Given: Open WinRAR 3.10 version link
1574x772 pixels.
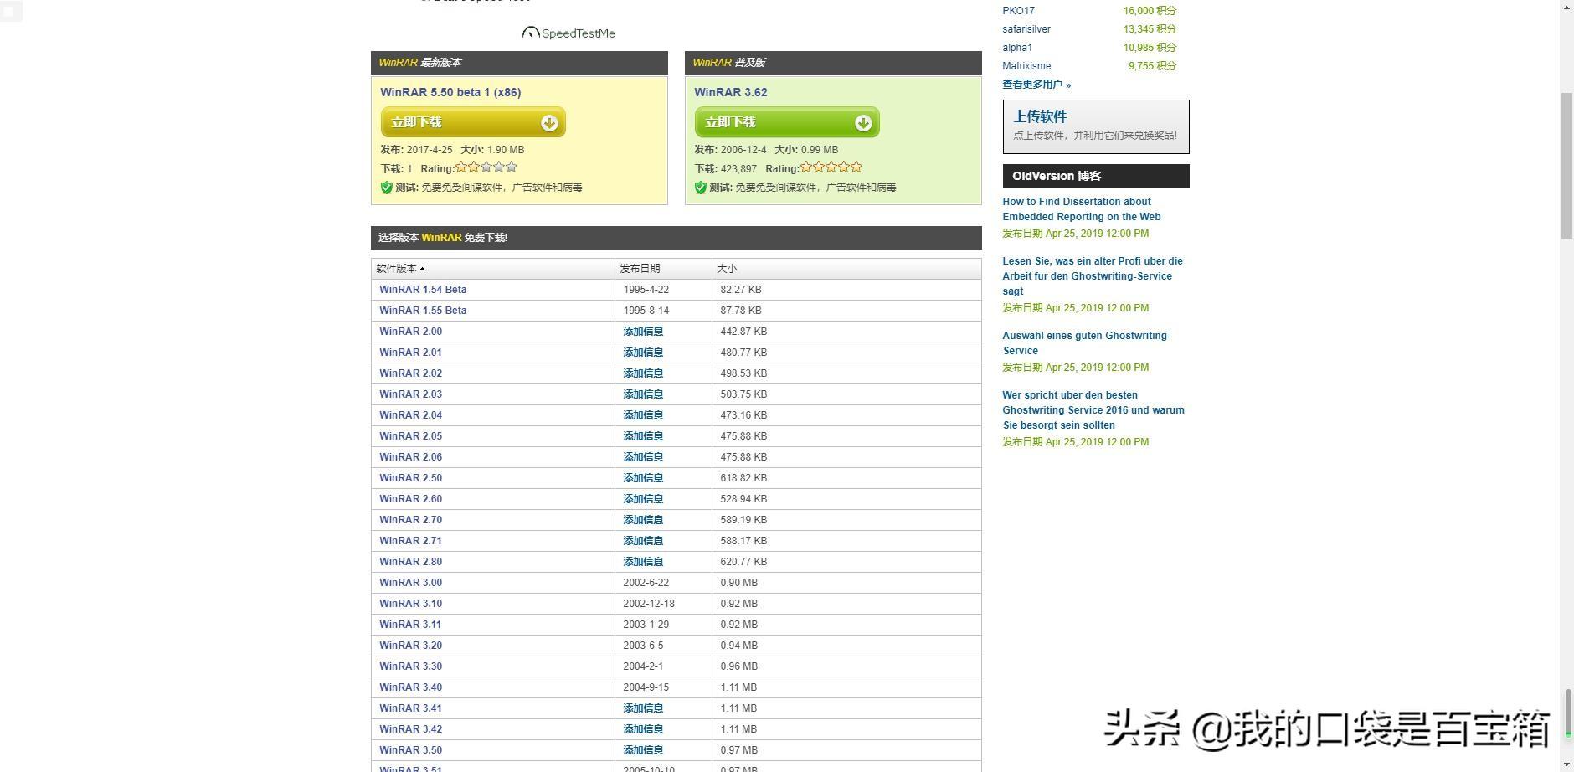Looking at the screenshot, I should click(x=410, y=604).
